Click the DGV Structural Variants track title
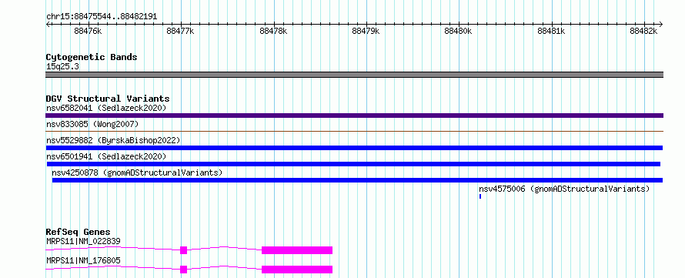The image size is (685, 278). (x=108, y=99)
